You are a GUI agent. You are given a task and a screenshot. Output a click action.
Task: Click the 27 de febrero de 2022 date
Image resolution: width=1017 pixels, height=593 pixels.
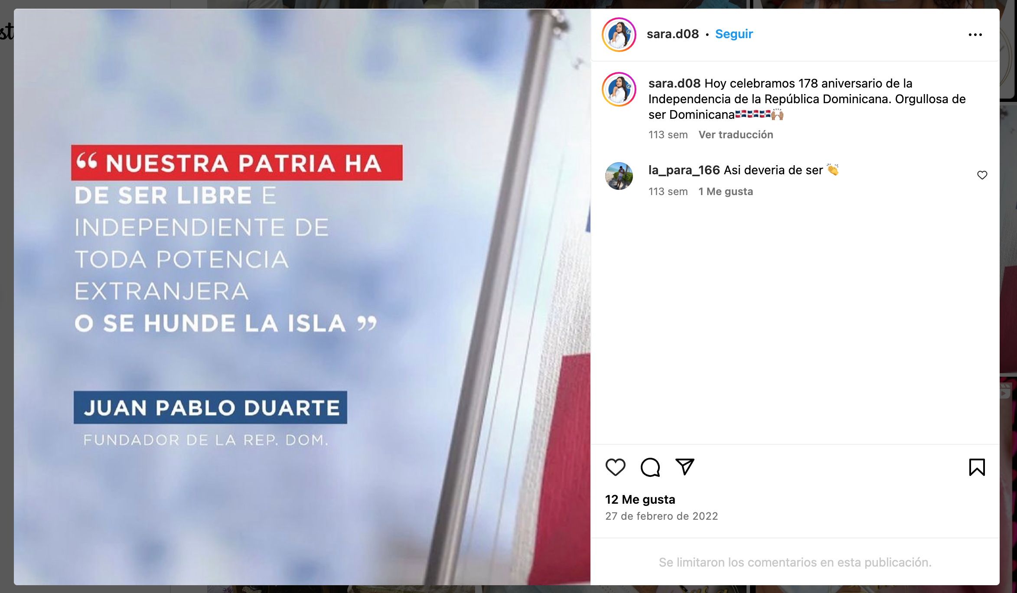pyautogui.click(x=662, y=516)
